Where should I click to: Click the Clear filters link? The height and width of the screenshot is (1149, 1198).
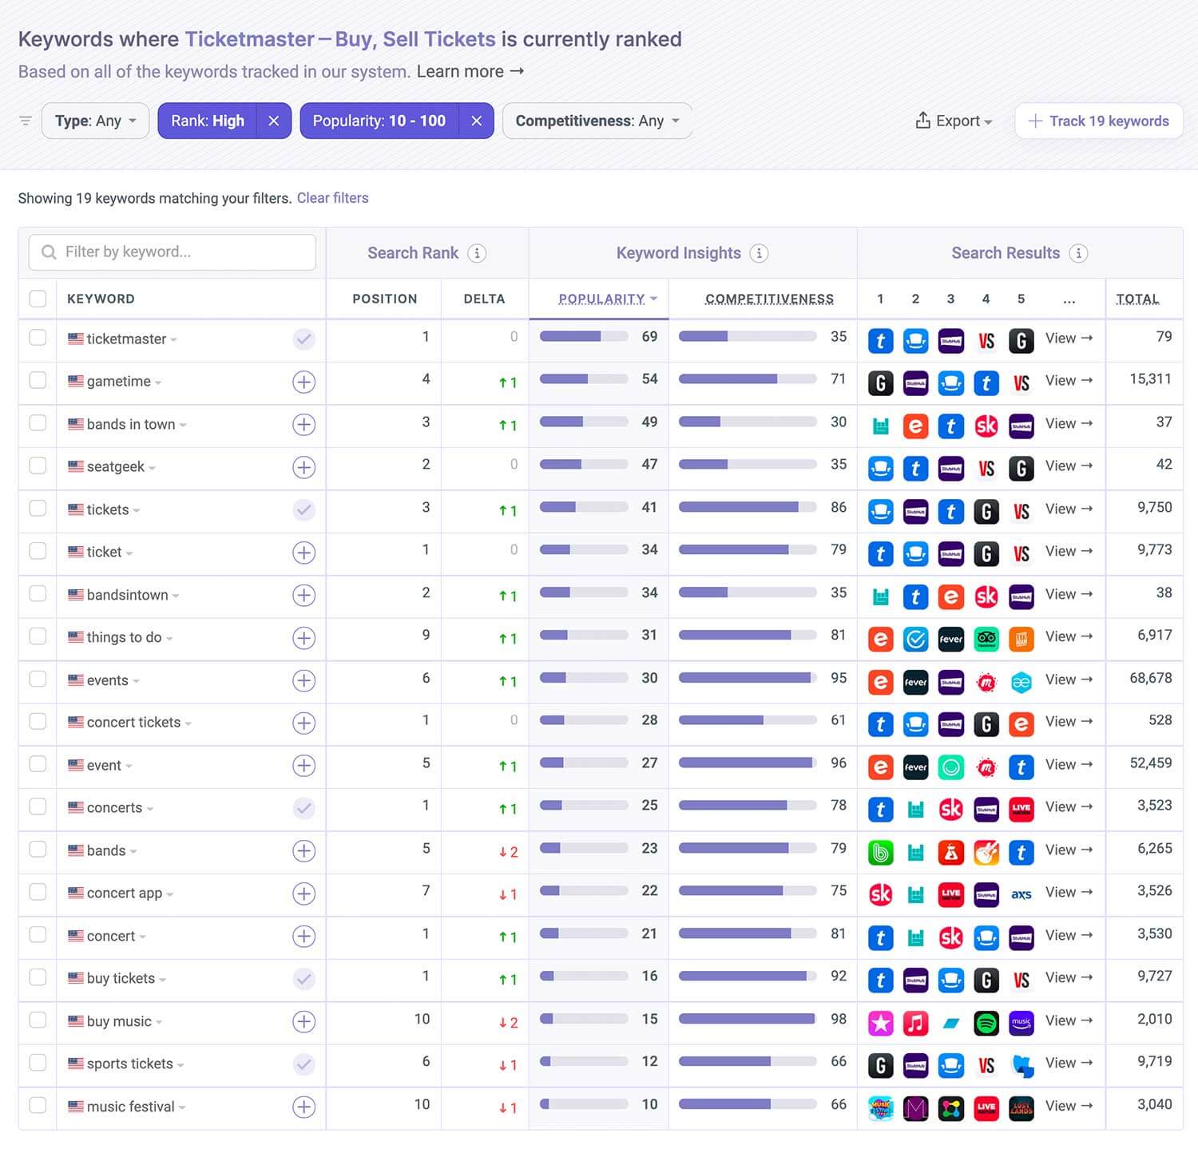coord(332,198)
